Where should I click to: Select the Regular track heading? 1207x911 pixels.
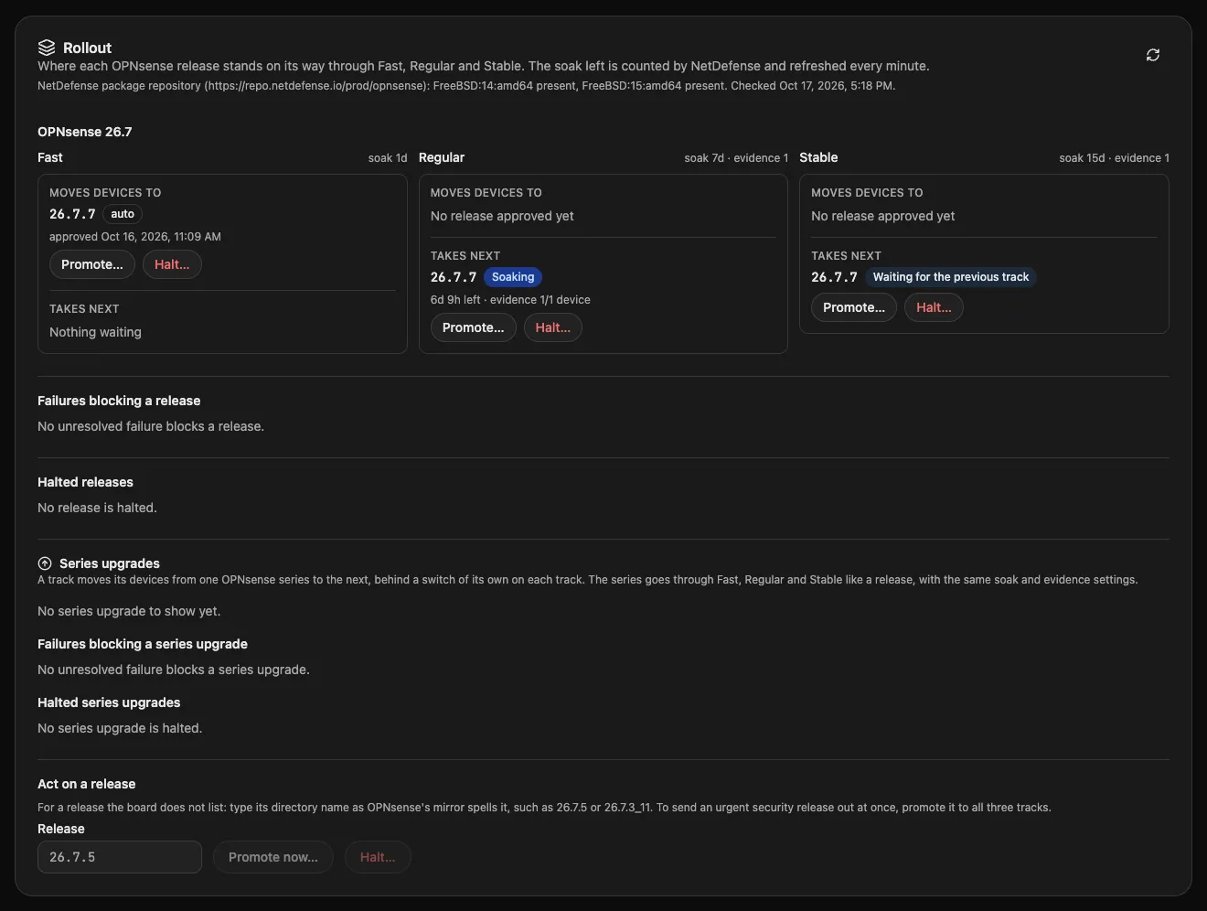click(442, 157)
